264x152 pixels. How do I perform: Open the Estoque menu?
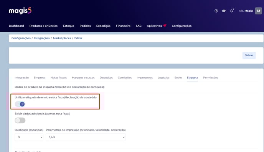69,26
